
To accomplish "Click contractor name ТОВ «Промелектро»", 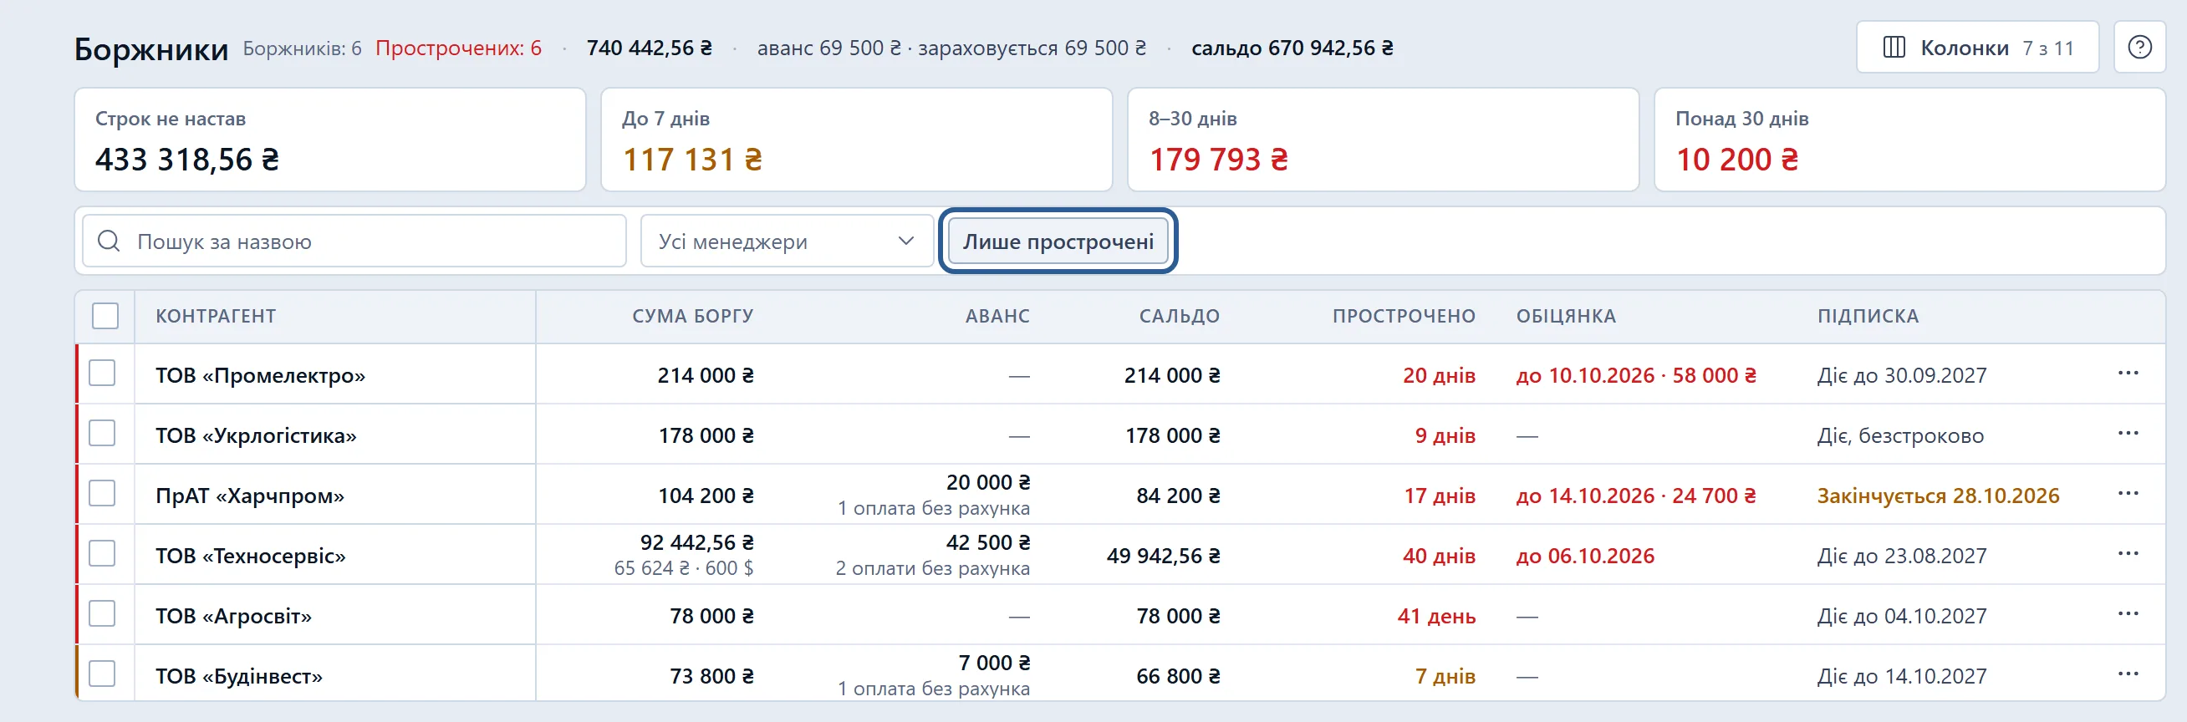I will 261,375.
